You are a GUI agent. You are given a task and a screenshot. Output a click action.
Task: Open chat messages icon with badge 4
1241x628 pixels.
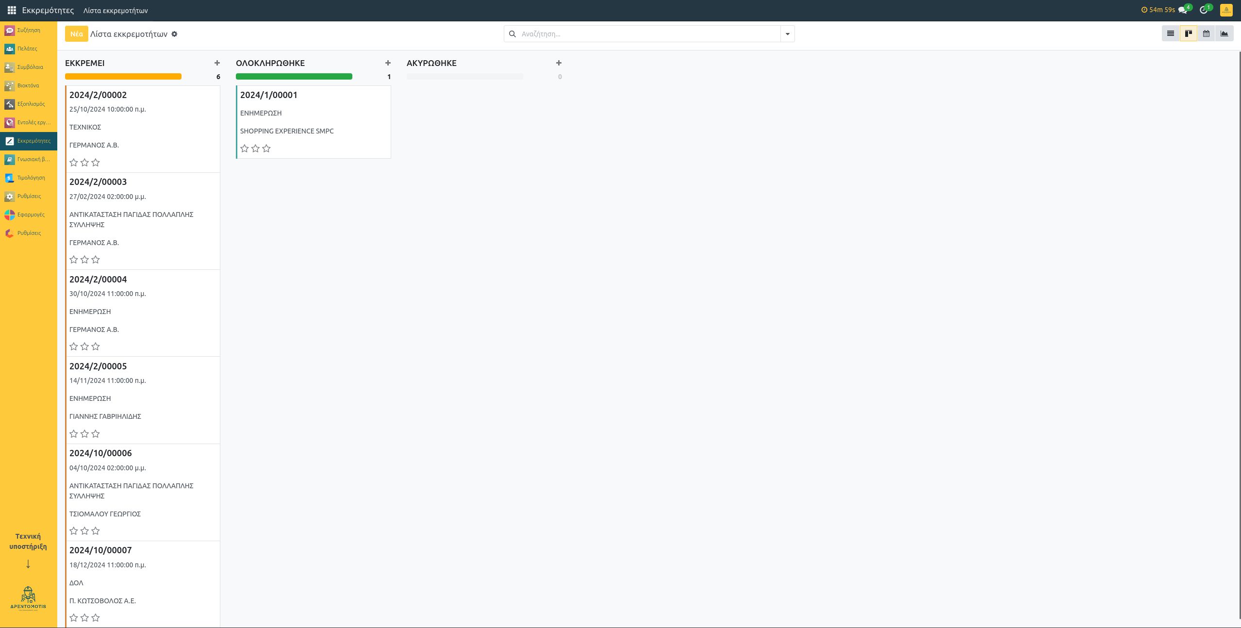[1183, 10]
